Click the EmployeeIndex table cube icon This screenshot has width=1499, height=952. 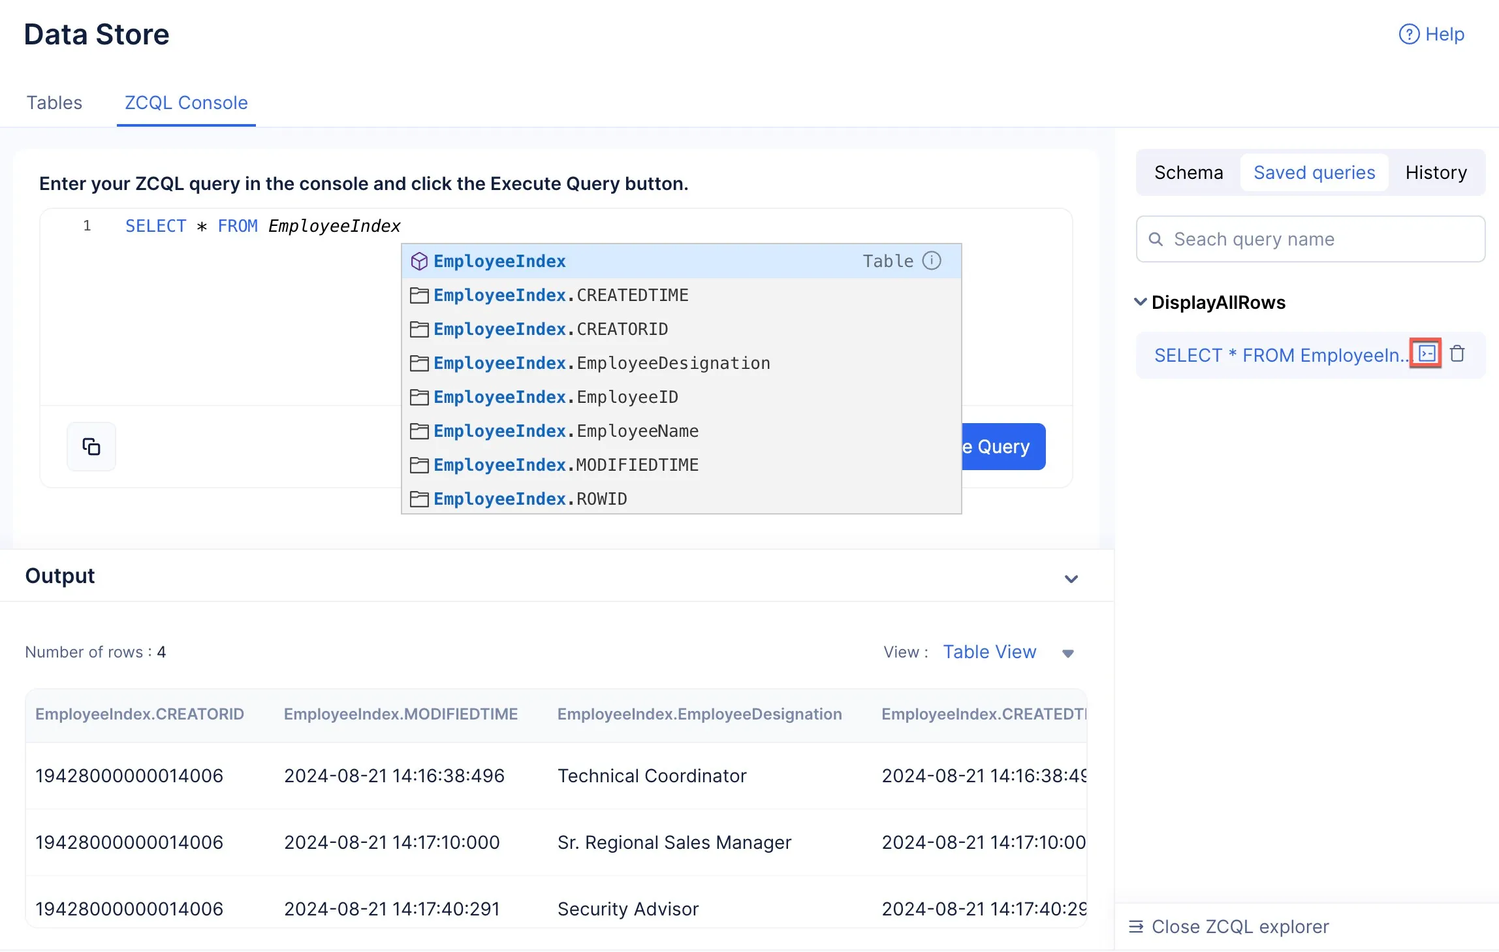419,261
